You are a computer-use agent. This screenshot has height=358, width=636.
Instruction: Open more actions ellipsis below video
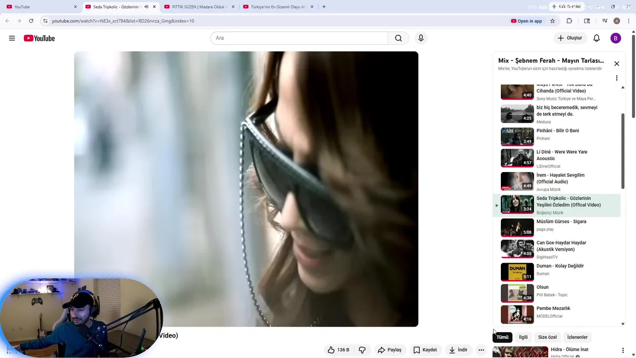[481, 350]
